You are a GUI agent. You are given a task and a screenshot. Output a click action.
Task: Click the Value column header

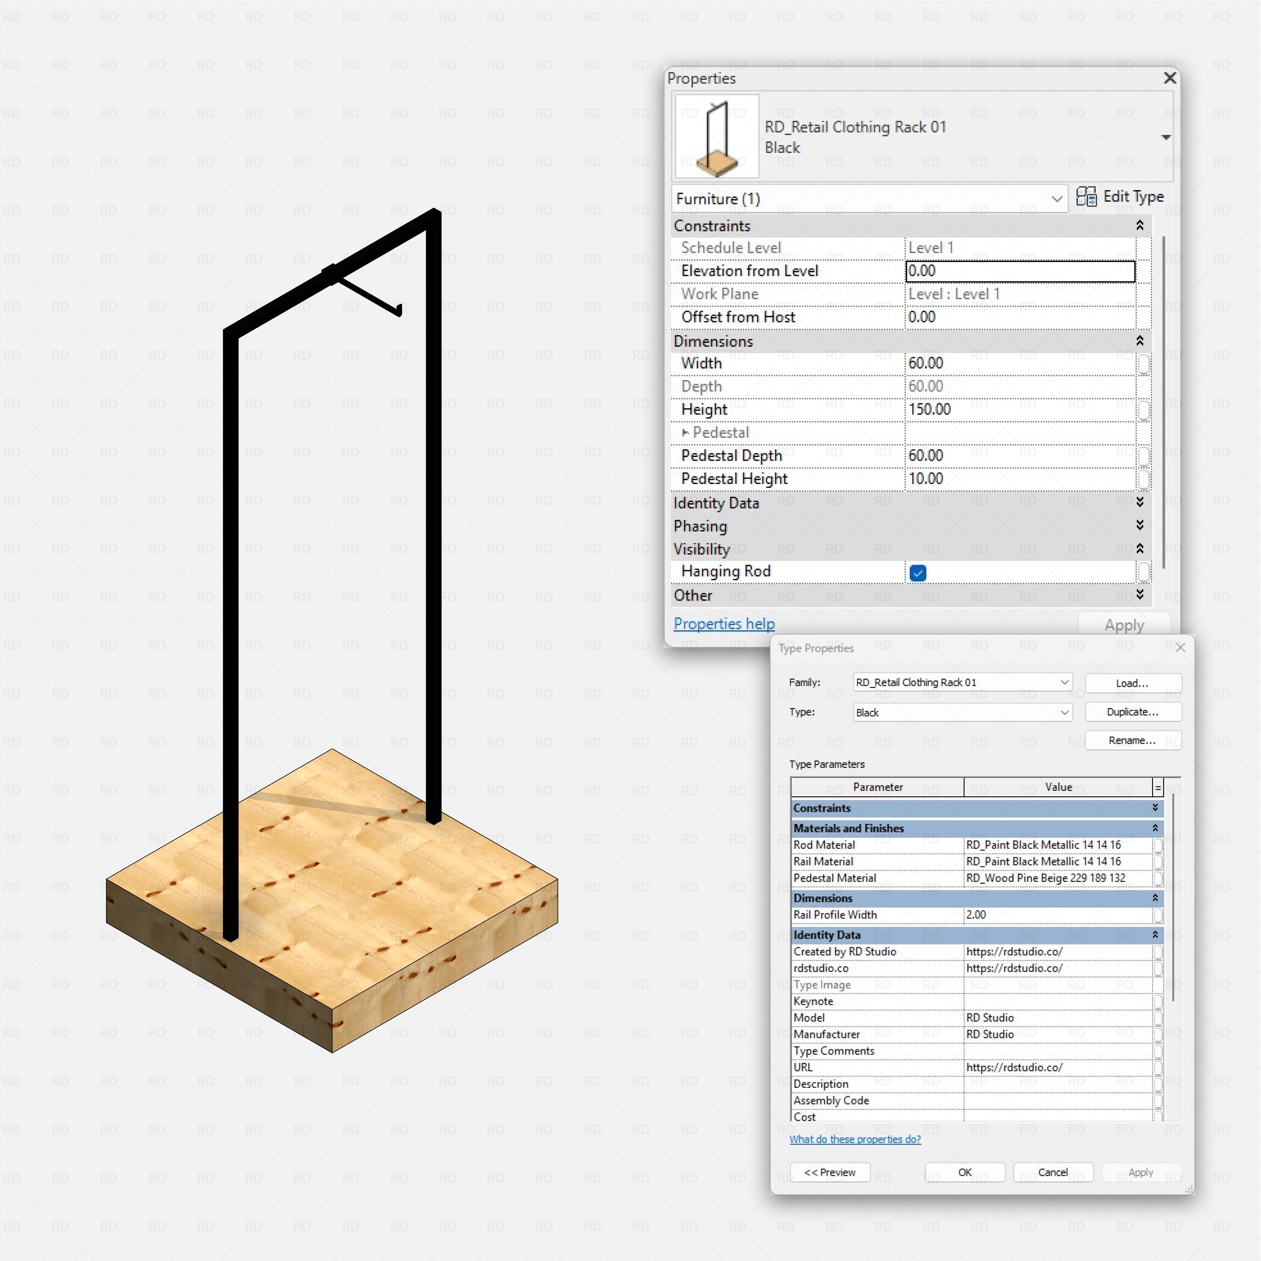(x=1058, y=787)
